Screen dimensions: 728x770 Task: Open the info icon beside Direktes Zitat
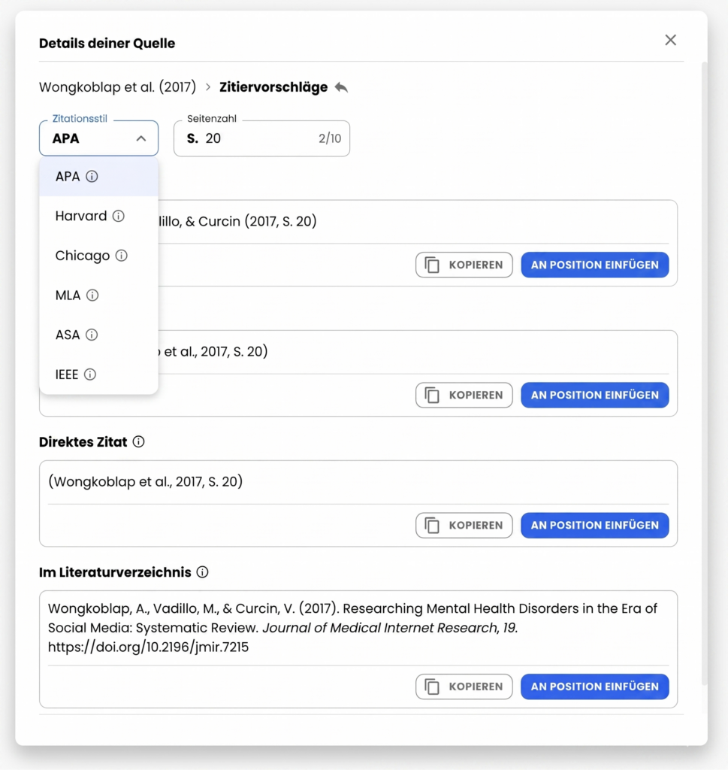point(139,441)
